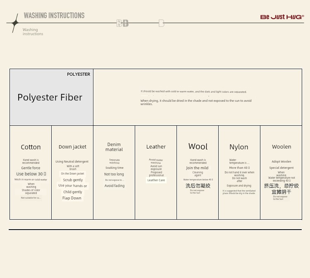Select the Wool column heading
Image resolution: width=310 pixels, height=278 pixels.
[x=198, y=146]
